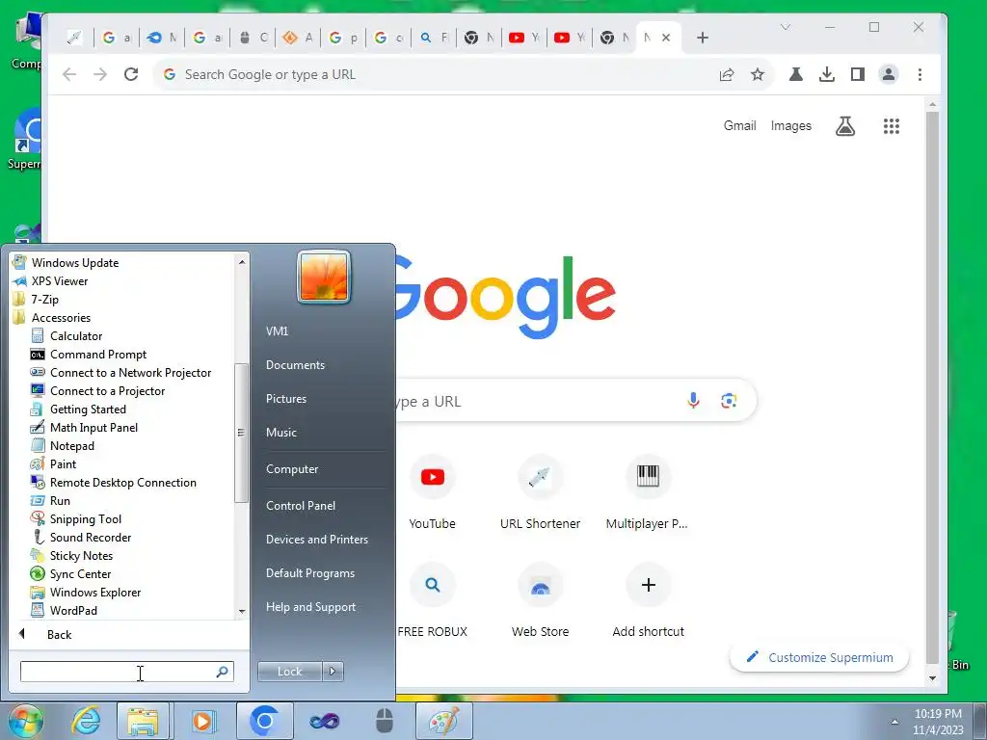This screenshot has width=987, height=740.
Task: Open the browser three-dot menu
Action: click(x=920, y=74)
